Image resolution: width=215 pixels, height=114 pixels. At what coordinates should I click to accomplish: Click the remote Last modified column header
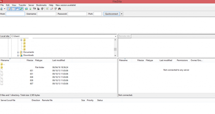(x=167, y=60)
